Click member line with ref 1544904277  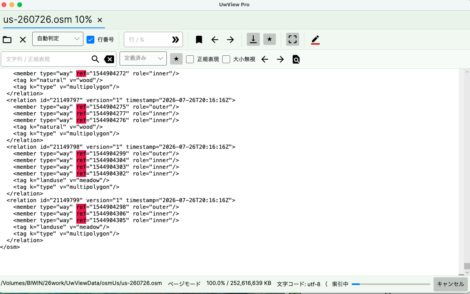[96, 114]
